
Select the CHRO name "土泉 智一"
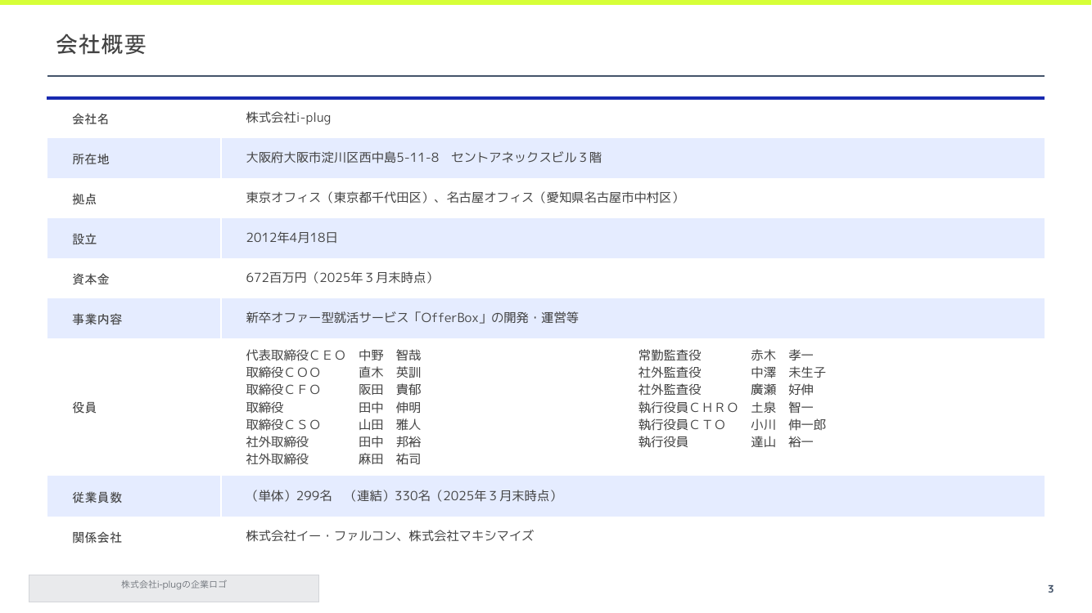click(x=783, y=408)
